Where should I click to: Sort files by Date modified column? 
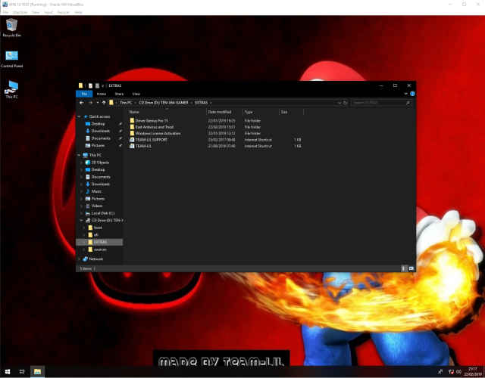pyautogui.click(x=219, y=111)
